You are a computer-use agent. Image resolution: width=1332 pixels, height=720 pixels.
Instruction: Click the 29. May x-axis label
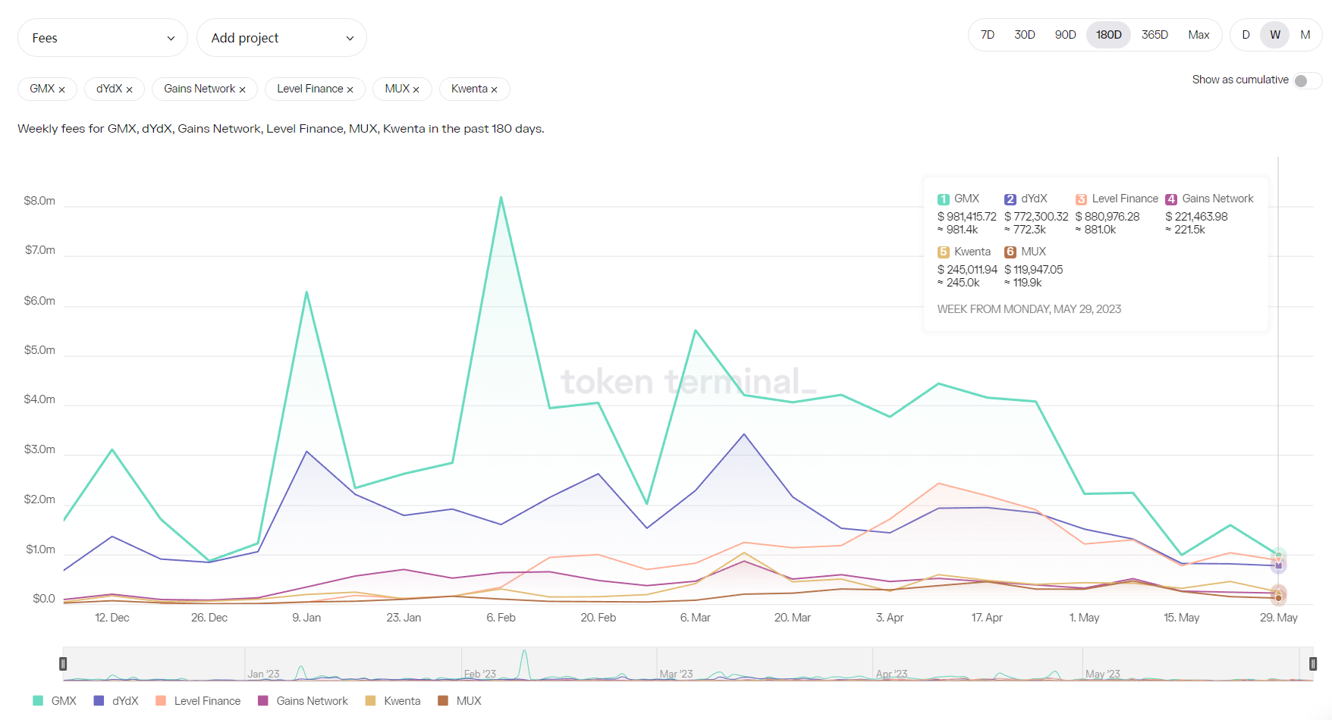(1278, 618)
